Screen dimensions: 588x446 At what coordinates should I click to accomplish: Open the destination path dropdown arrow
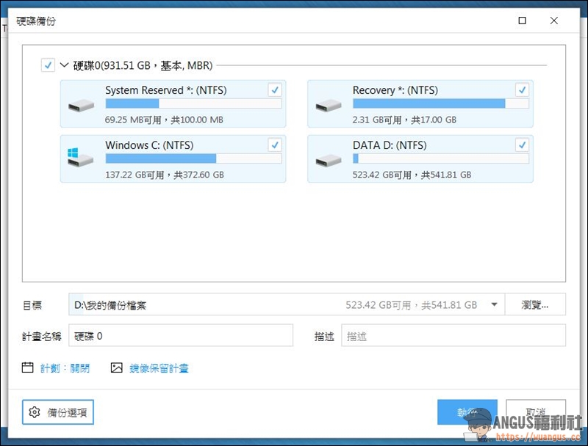click(x=494, y=305)
